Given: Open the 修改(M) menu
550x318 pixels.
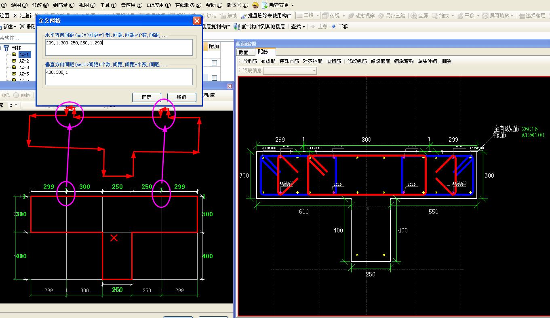Looking at the screenshot, I should [40, 5].
